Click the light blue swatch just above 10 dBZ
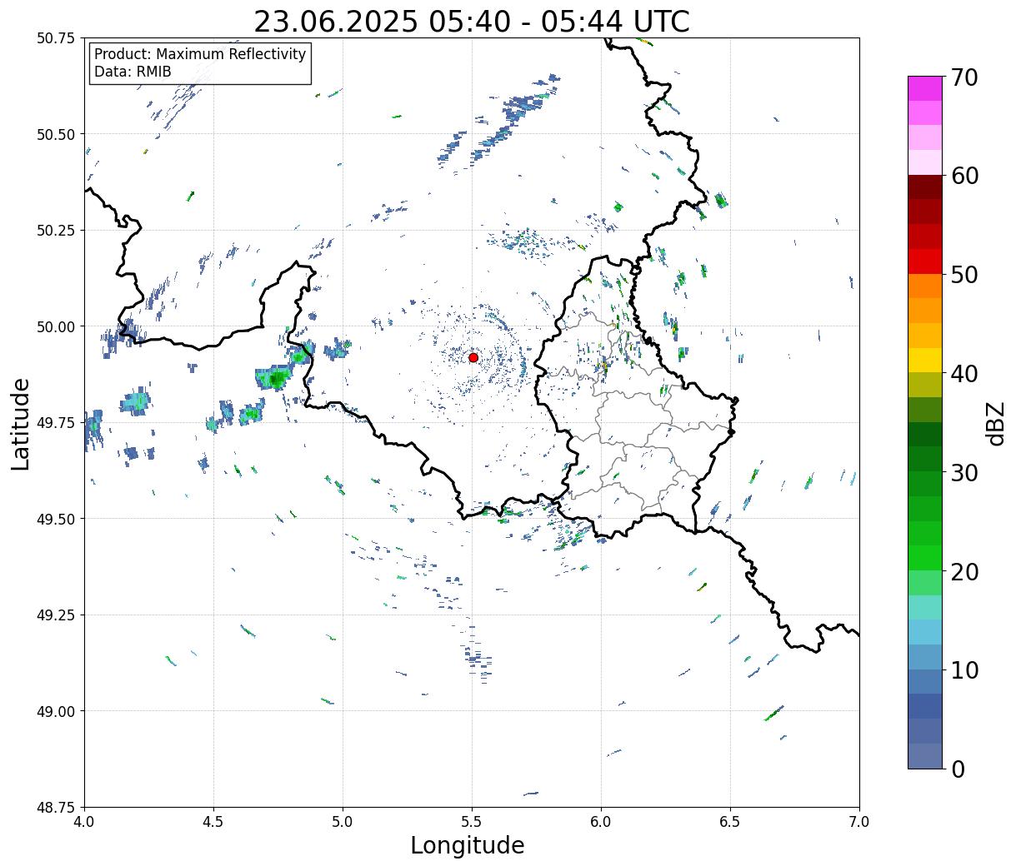Screen dimensions: 1016x866 tap(925, 657)
